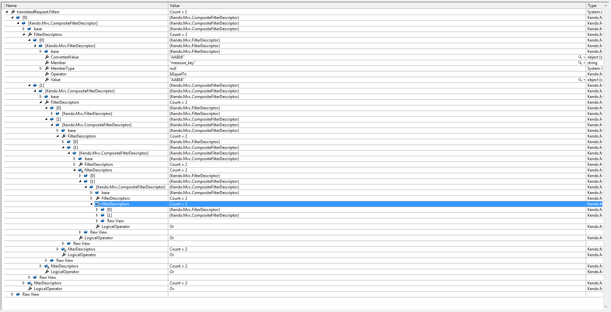Open the magnifier visualizer in the ConvertedValue row
The image size is (611, 312).
(580, 57)
